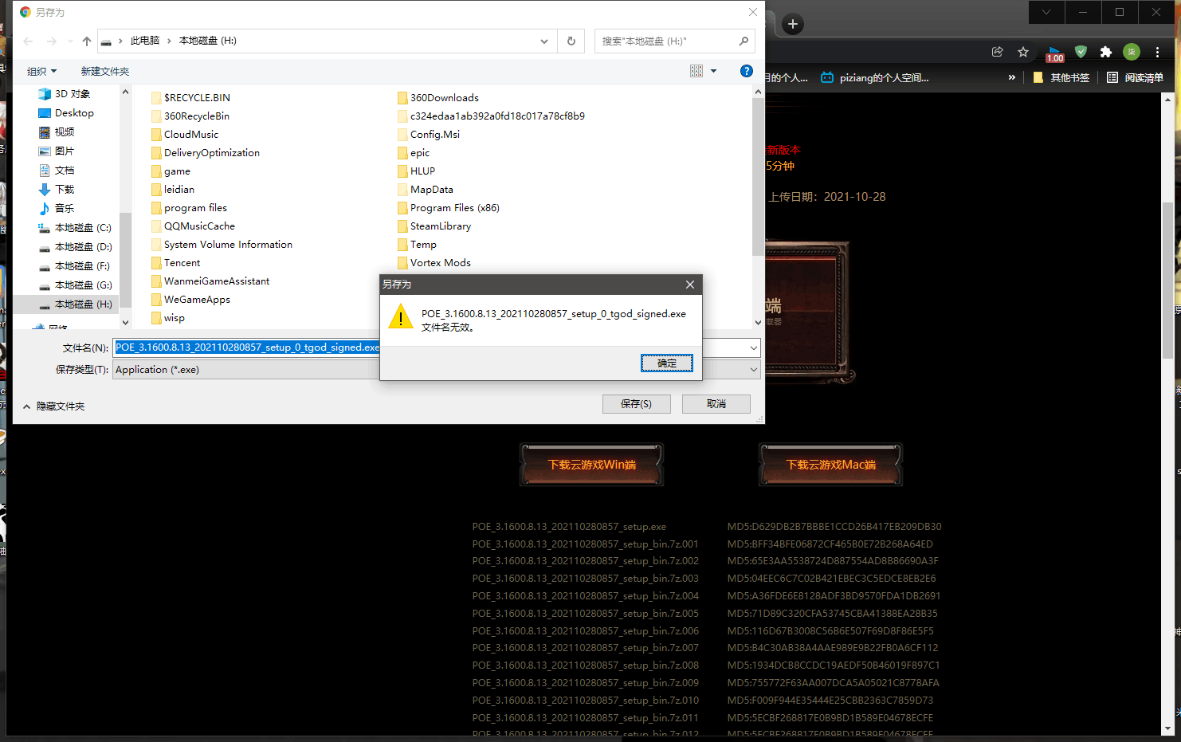Expand the 文件名 combo box dropdown
This screenshot has width=1181, height=742.
(x=753, y=347)
